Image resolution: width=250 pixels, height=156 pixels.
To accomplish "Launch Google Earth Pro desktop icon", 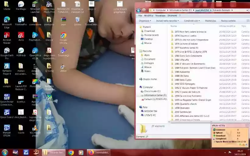I will [x=7, y=51].
